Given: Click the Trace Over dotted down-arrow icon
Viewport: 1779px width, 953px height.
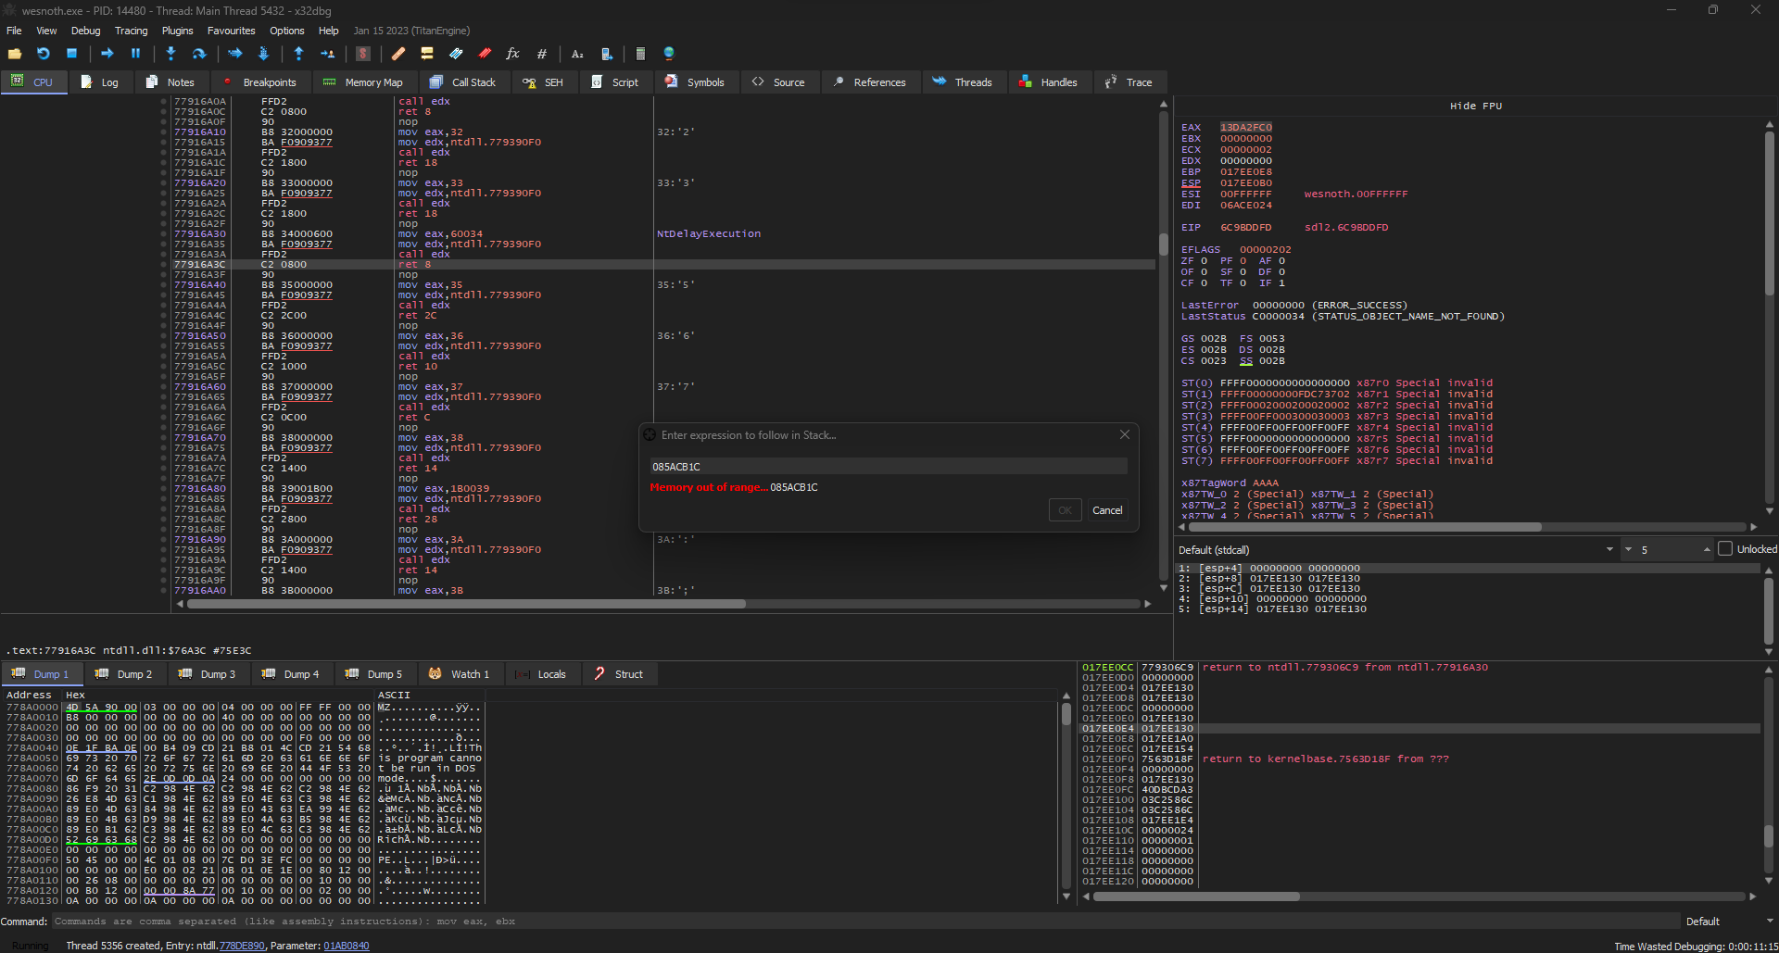Looking at the screenshot, I should (x=263, y=54).
